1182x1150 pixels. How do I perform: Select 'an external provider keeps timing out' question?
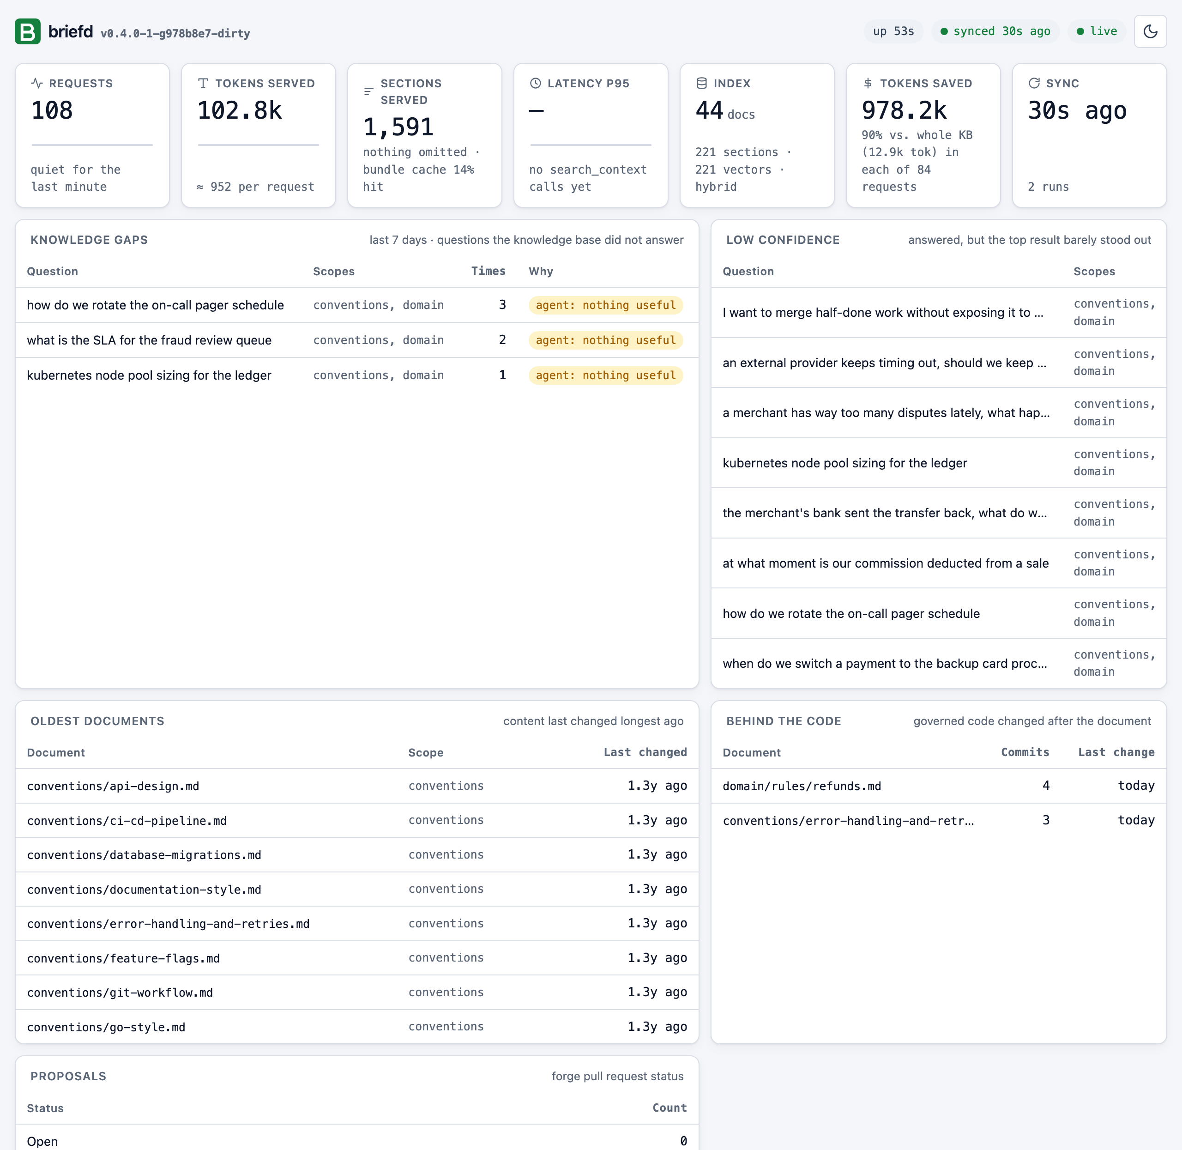939,363
